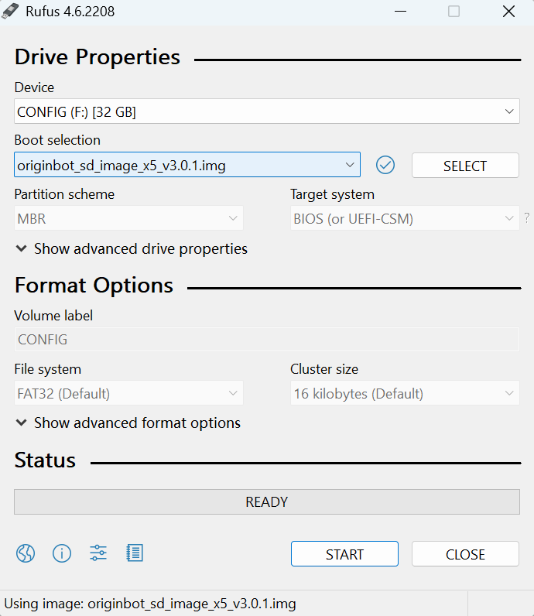Show the log via the notepad icon
Viewport: 534px width, 616px height.
[135, 553]
